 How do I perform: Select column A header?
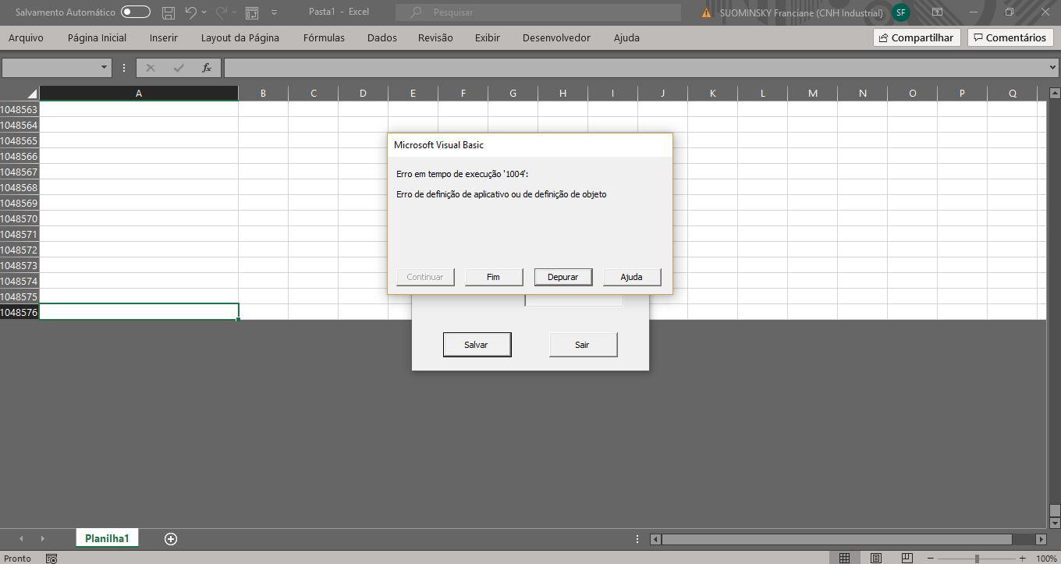coord(139,93)
